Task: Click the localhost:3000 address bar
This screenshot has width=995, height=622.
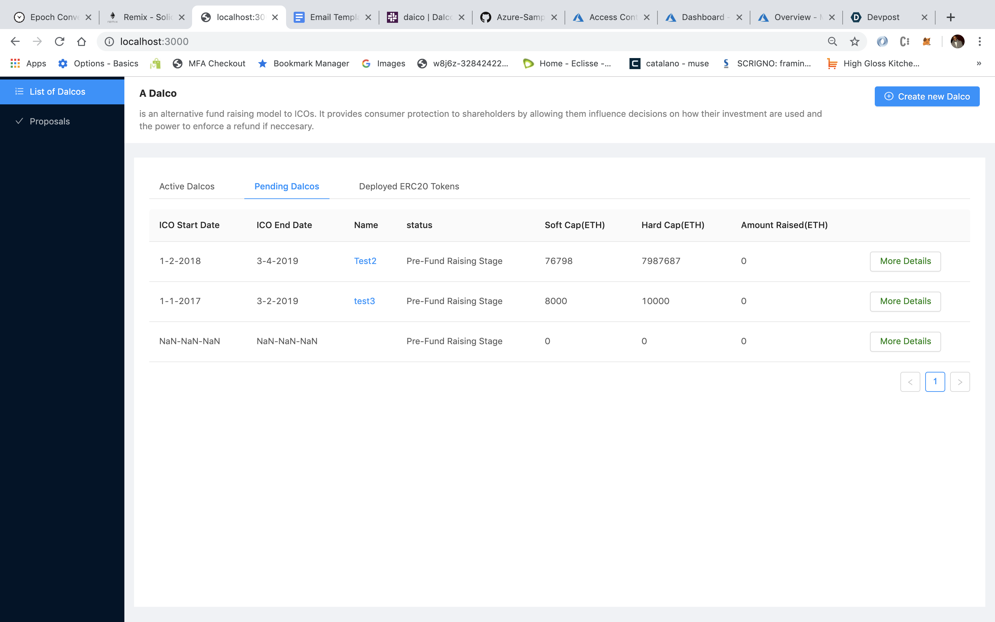Action: pos(452,41)
